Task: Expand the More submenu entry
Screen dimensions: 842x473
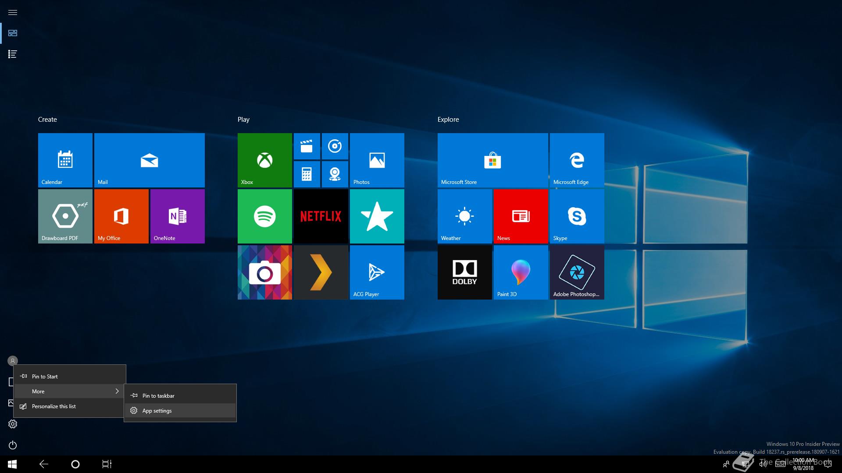Action: [70, 391]
